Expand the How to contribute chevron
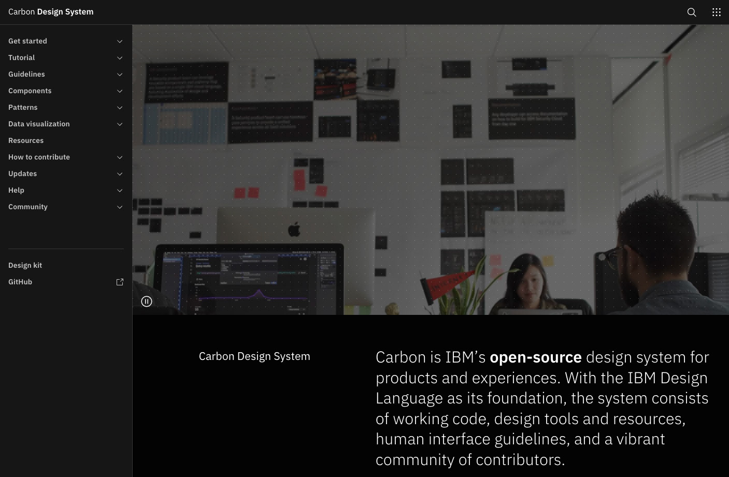Image resolution: width=729 pixels, height=477 pixels. pyautogui.click(x=120, y=157)
